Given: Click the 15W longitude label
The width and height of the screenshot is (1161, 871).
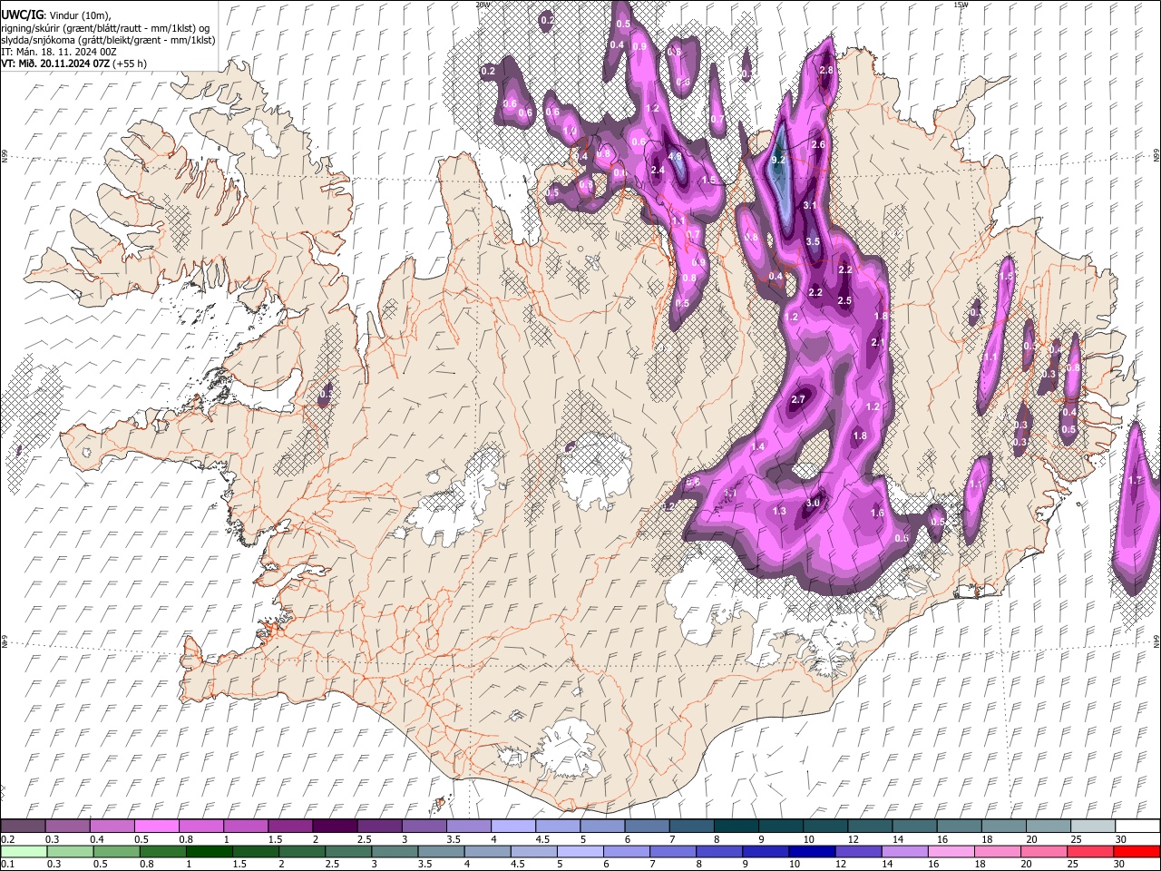Looking at the screenshot, I should (961, 5).
